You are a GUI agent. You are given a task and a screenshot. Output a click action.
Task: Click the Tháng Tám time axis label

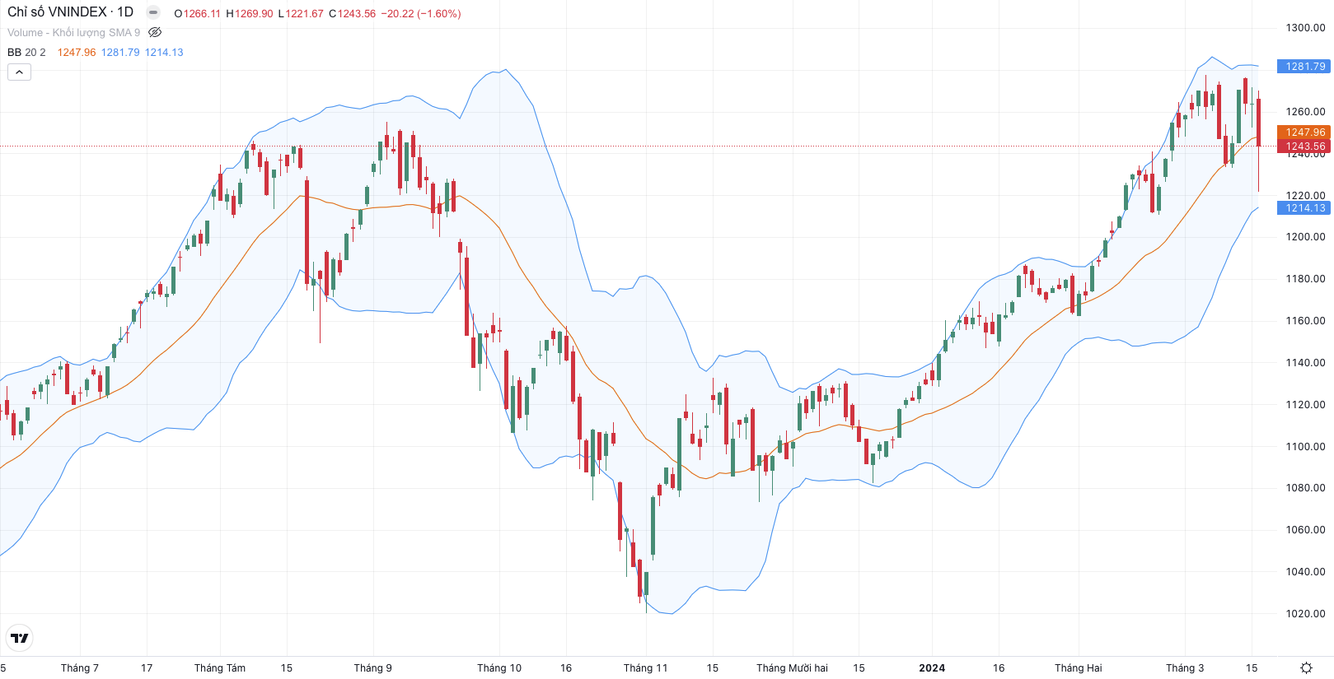coord(220,667)
